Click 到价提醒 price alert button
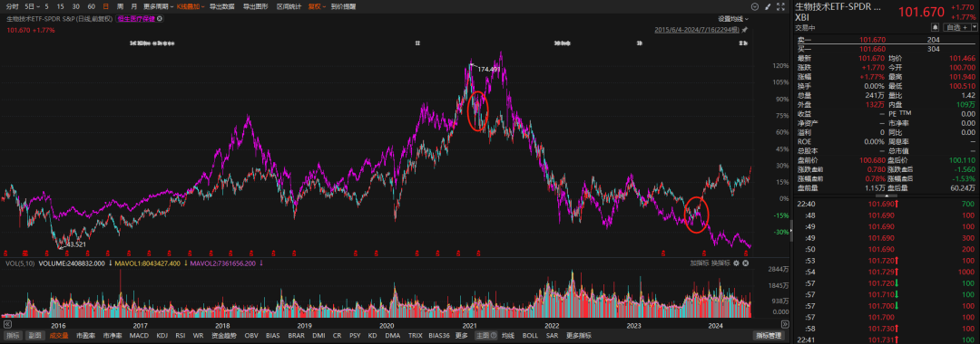The image size is (980, 344). pyautogui.click(x=343, y=6)
